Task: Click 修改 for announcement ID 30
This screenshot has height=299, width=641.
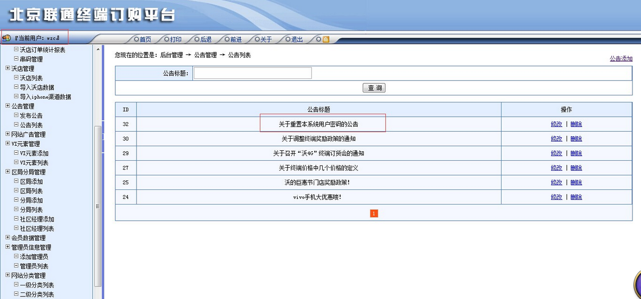Action: click(556, 139)
